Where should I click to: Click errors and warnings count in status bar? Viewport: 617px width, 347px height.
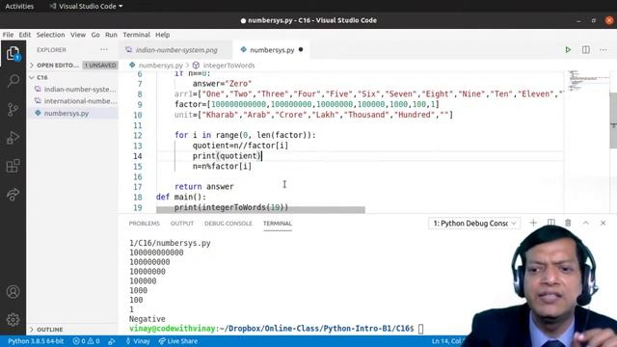(x=86, y=341)
